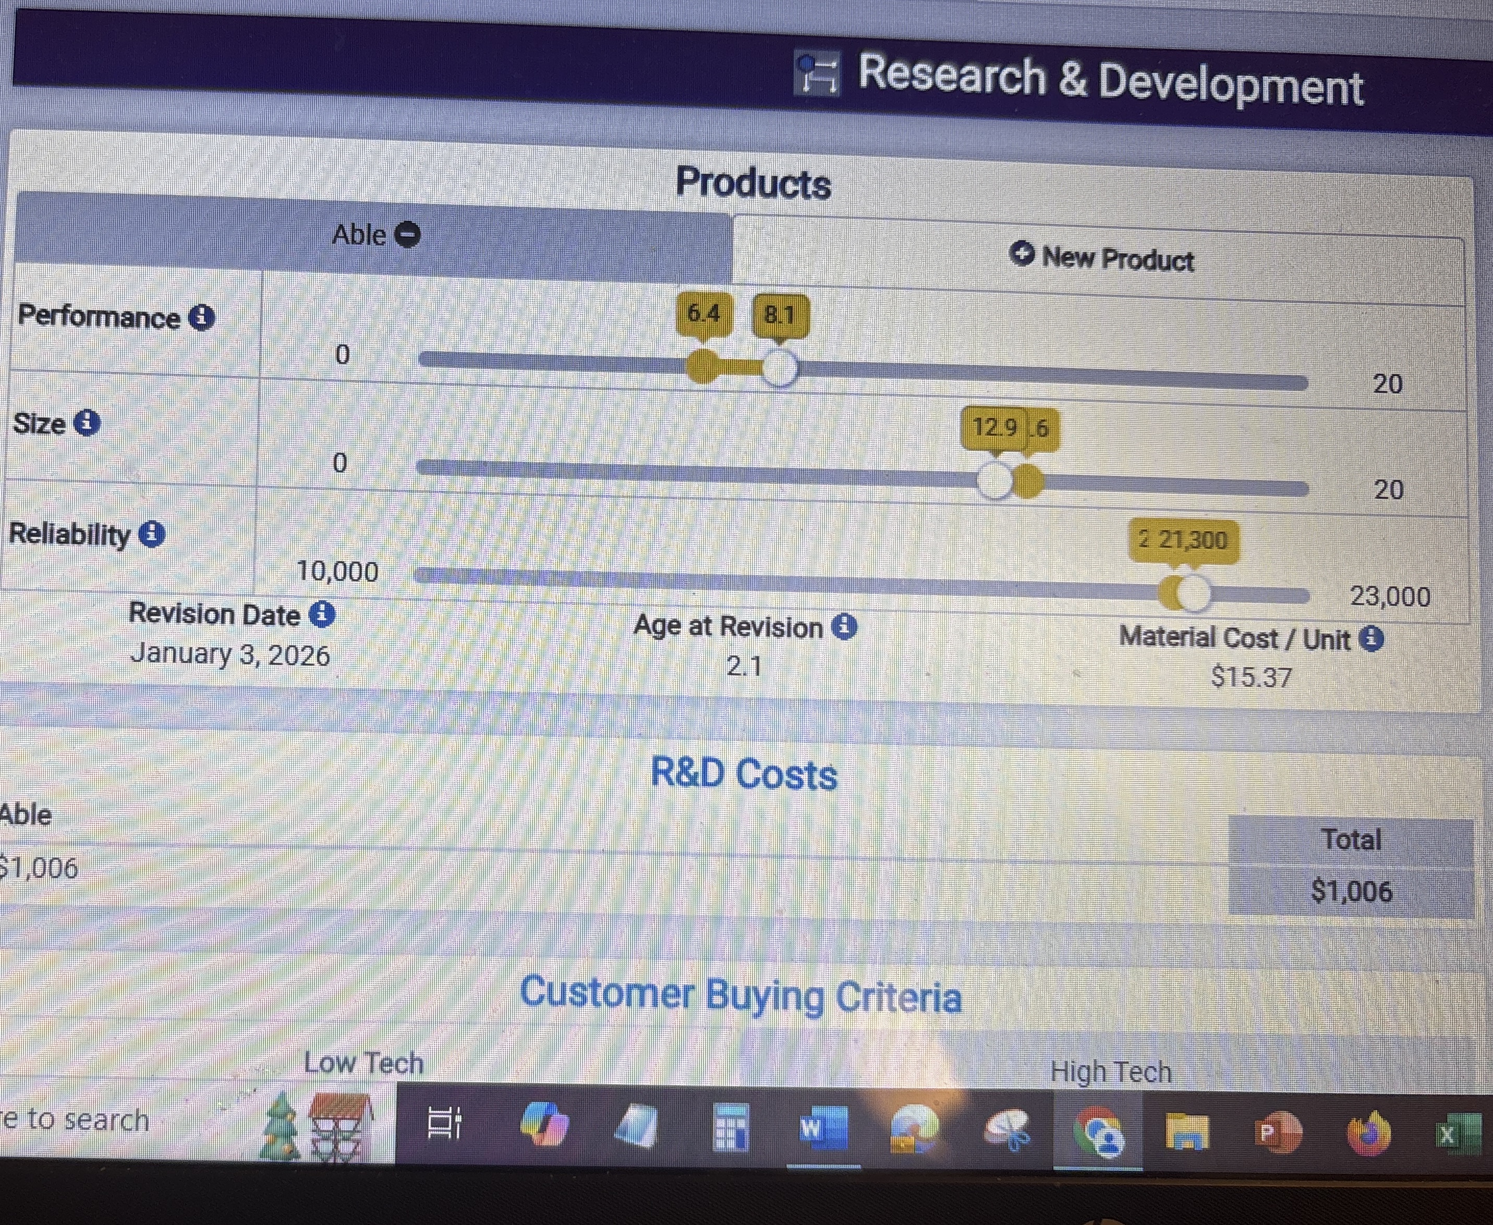Click the Material Cost / Unit info icon
Viewport: 1493px width, 1225px height.
click(x=1371, y=639)
